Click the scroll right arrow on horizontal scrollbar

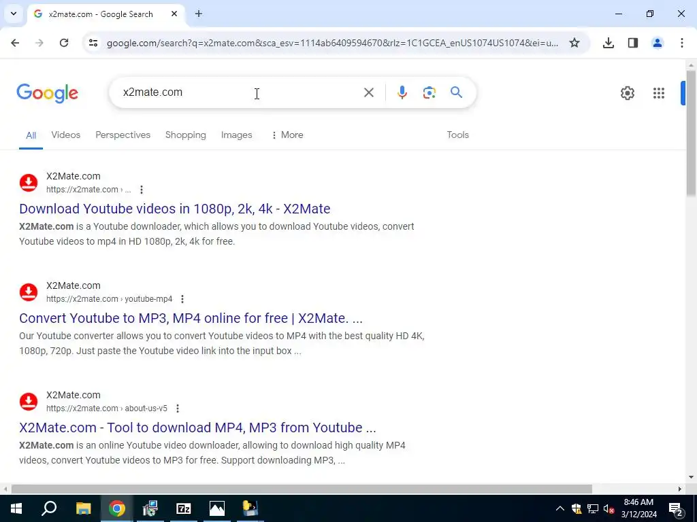click(x=680, y=489)
